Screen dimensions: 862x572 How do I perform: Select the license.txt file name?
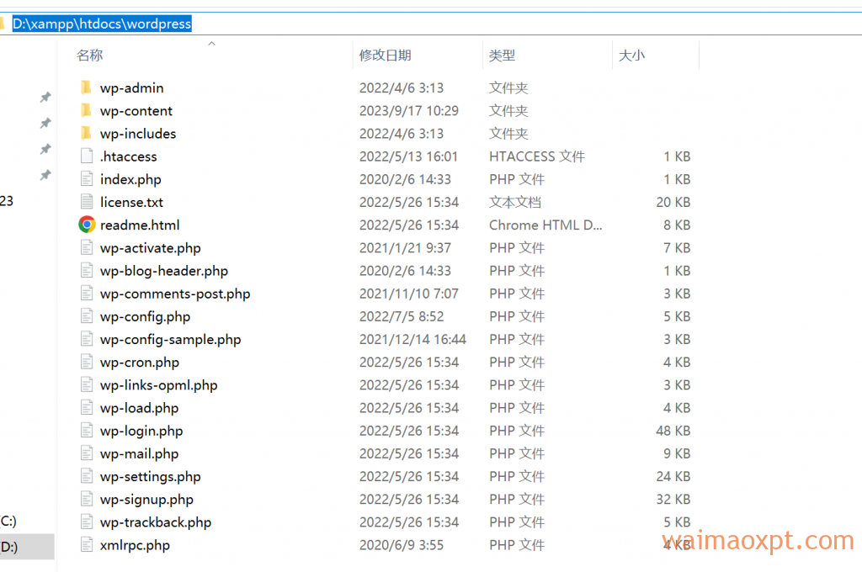click(x=132, y=202)
